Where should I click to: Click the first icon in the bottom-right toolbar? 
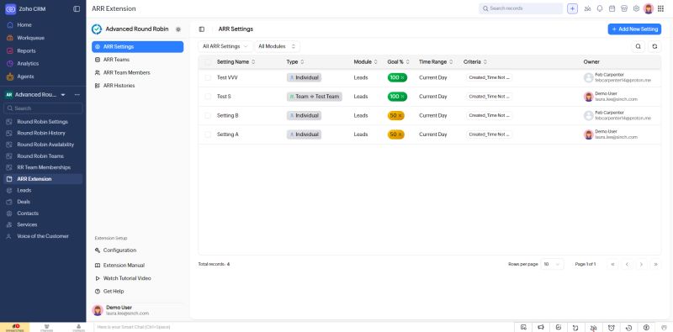(523, 328)
